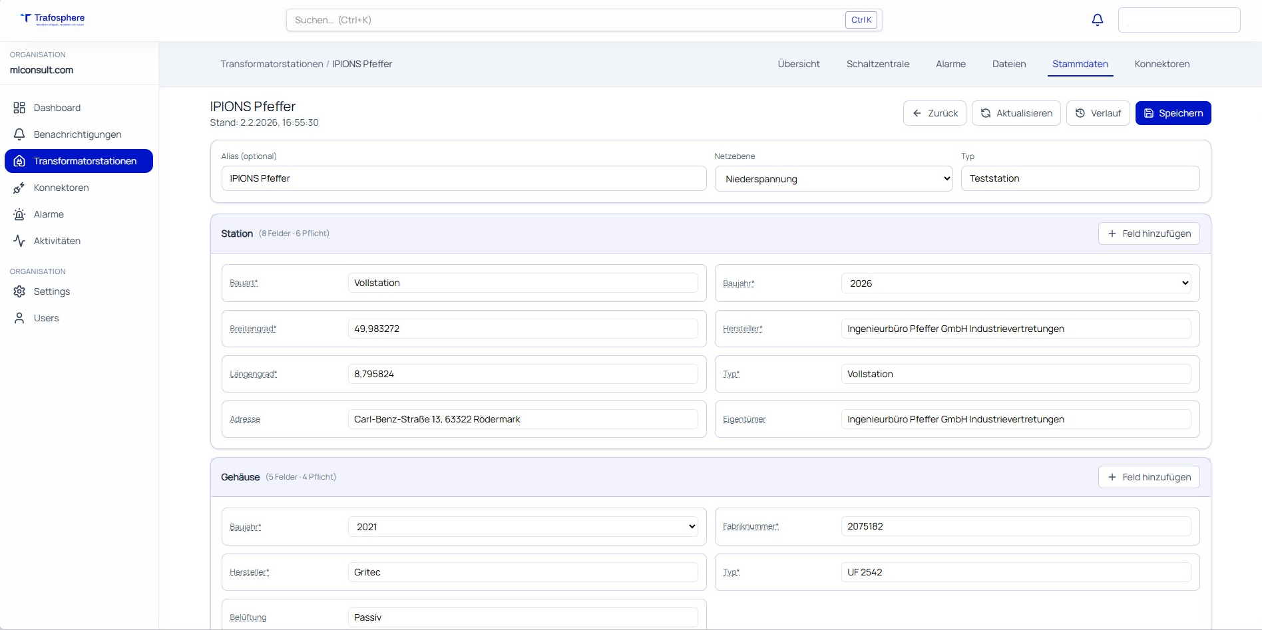Open the Dashboard from the sidebar
1262x630 pixels.
pos(57,108)
